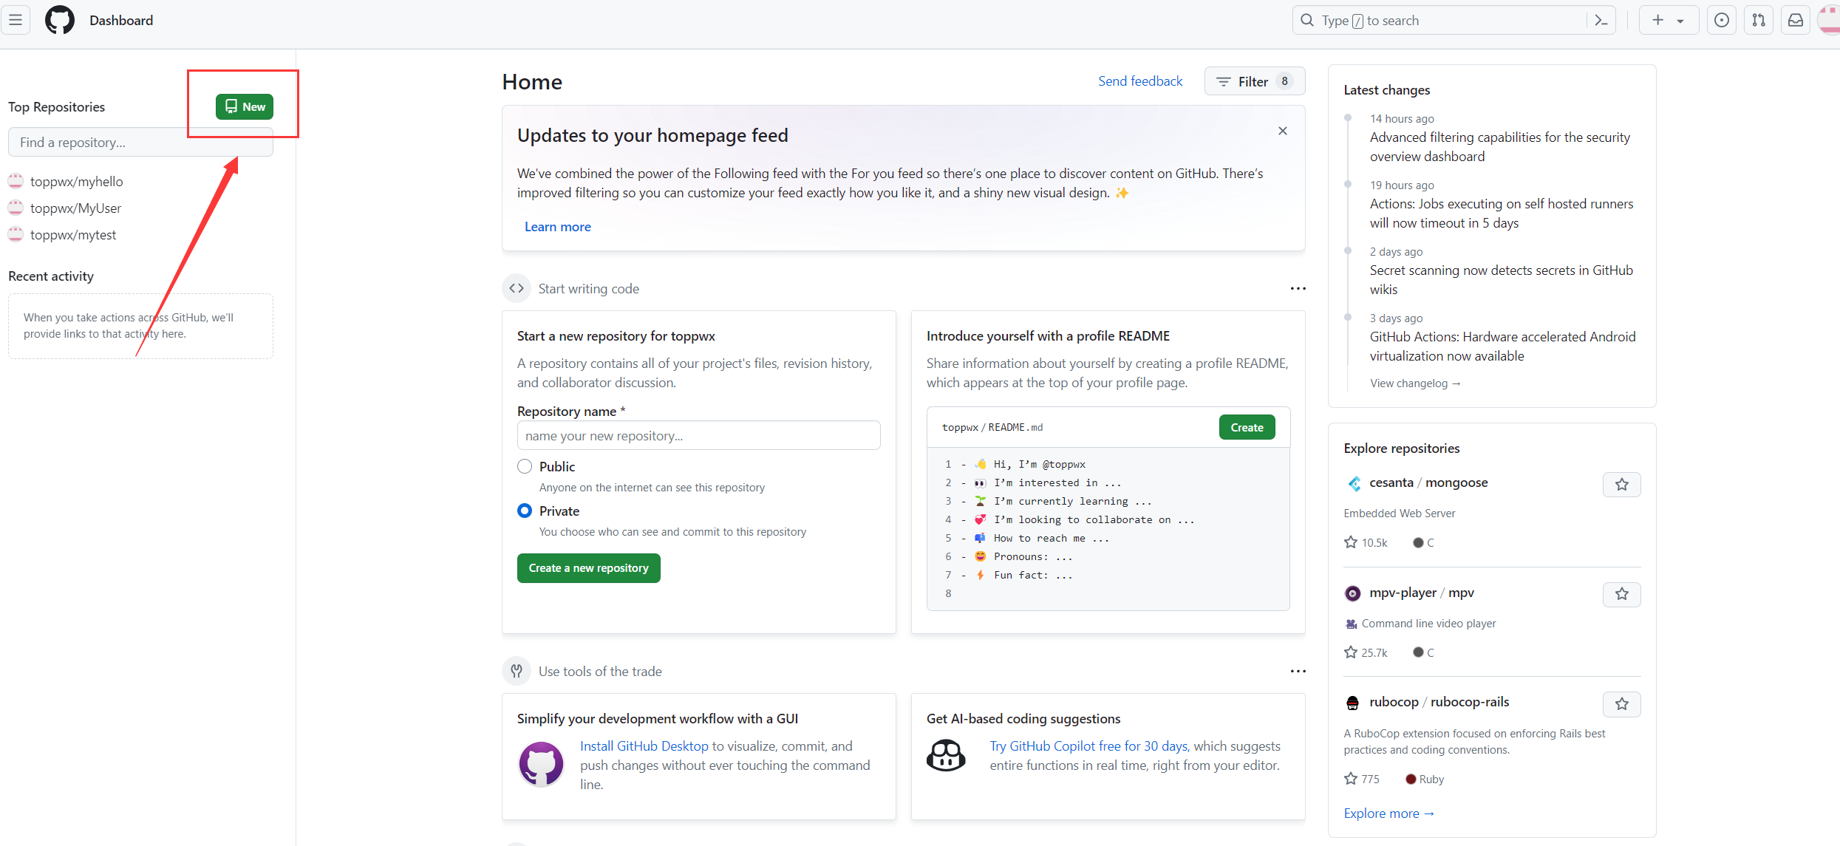The image size is (1840, 846).
Task: Expand the plus Create new dropdown
Action: [x=1668, y=21]
